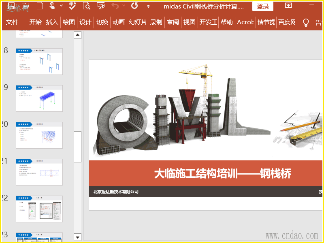
Task: Click the 北京迈达斯技术有限公司 text on slide
Action: (x=116, y=192)
